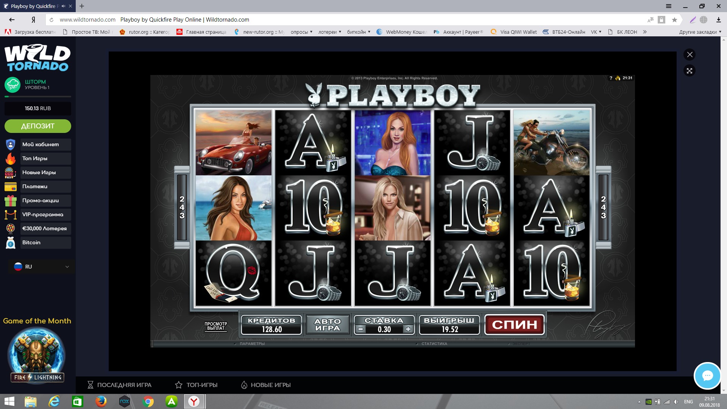Open the Статистика tab below the game

(x=434, y=344)
